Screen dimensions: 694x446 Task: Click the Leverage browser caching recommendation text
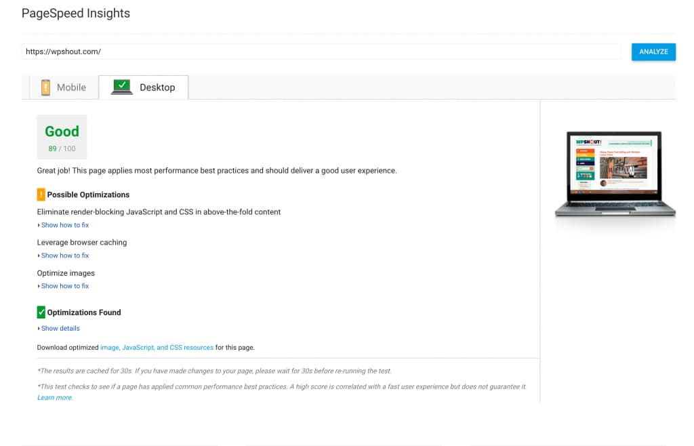(x=81, y=242)
